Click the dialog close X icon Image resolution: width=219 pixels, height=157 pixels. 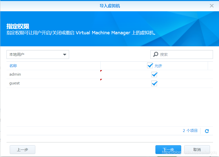[211, 6]
